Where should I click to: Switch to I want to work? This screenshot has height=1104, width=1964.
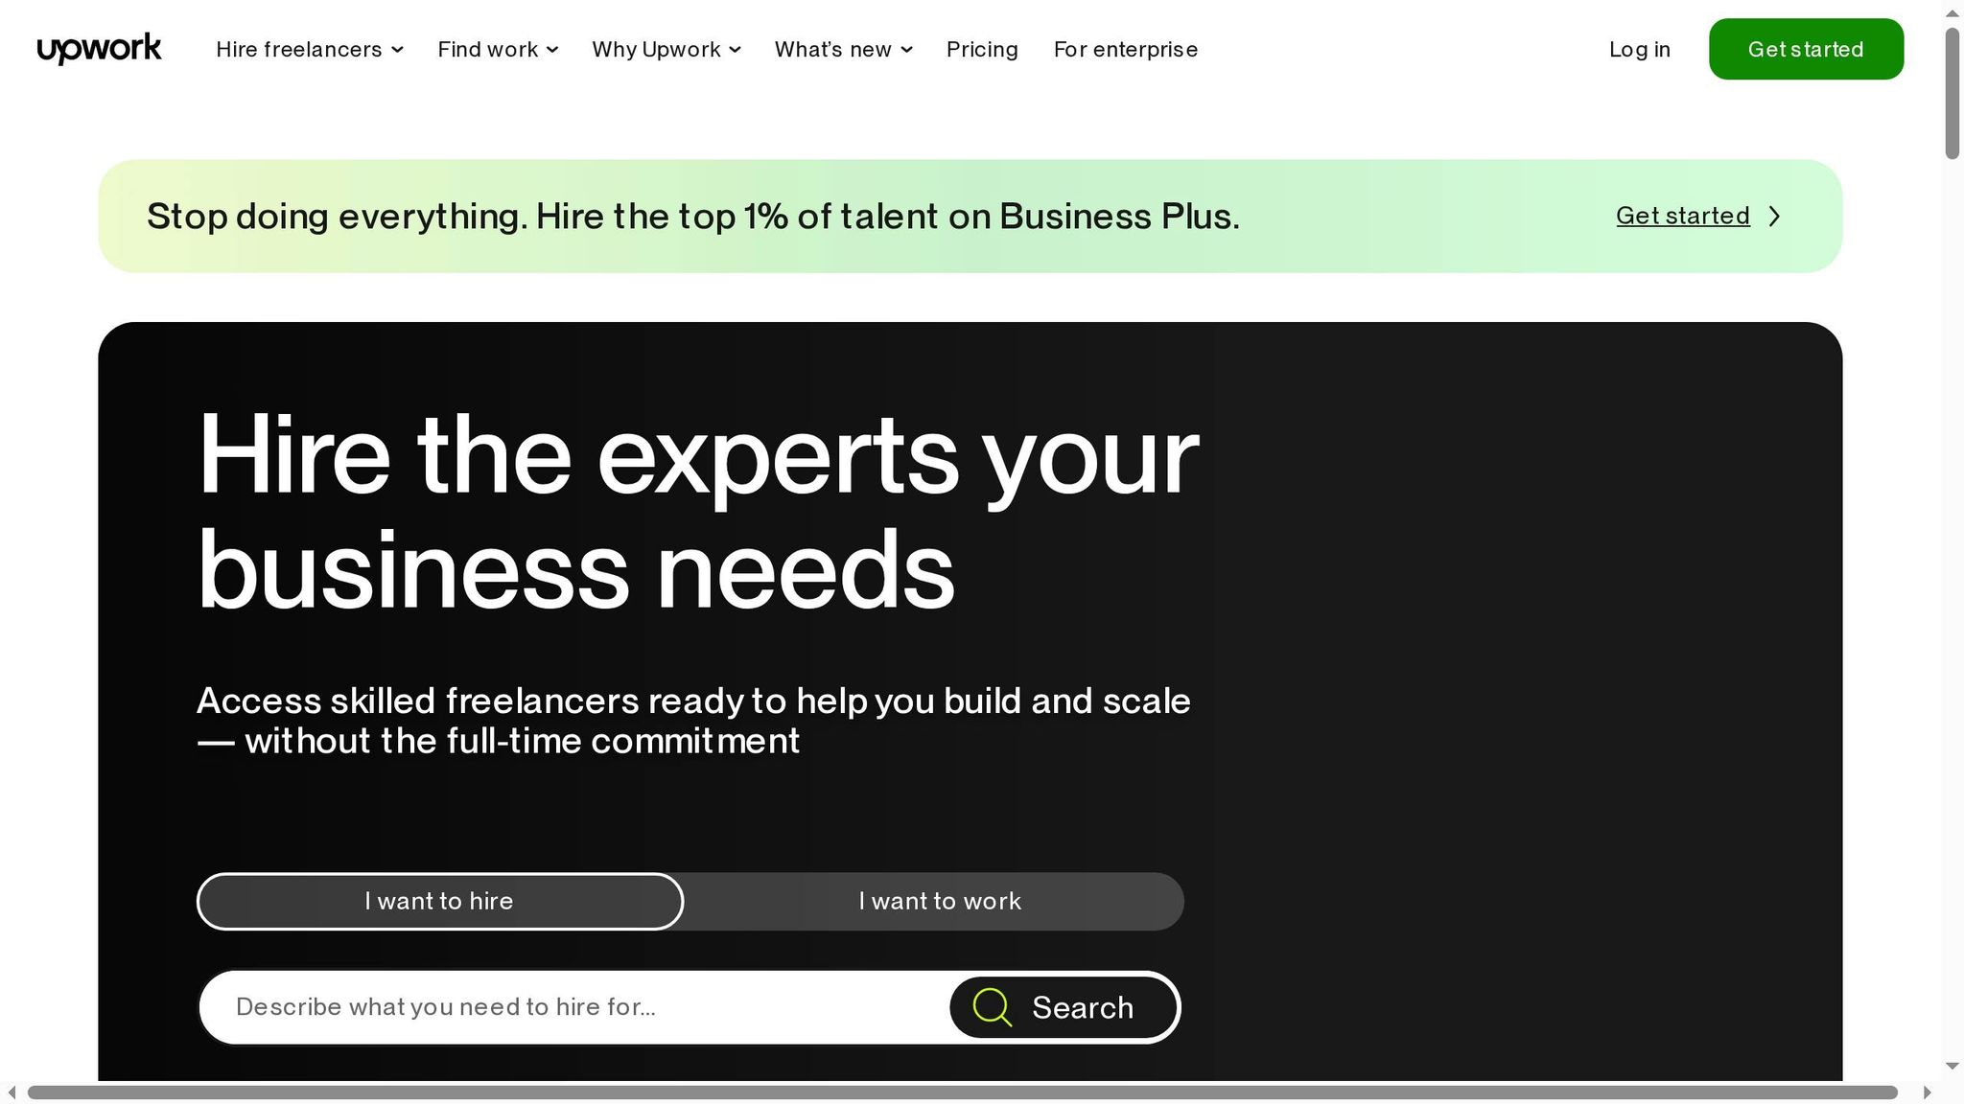coord(939,901)
